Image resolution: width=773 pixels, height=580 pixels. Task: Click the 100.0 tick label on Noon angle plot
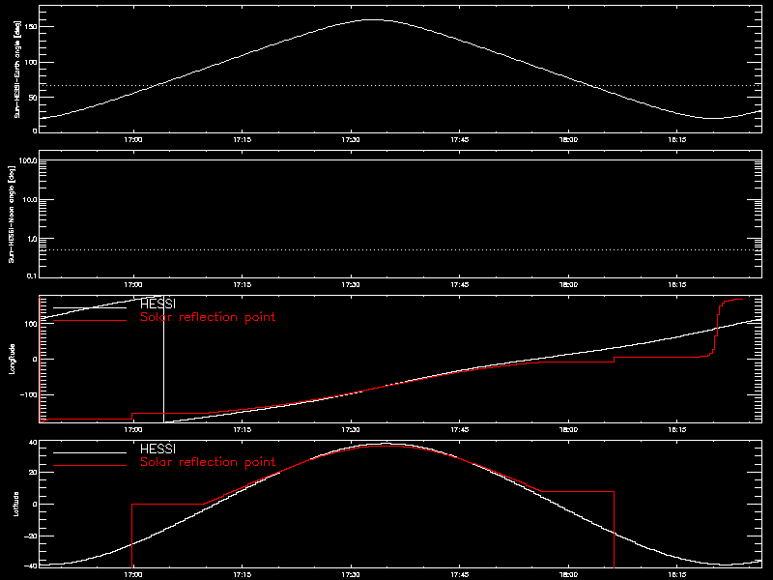click(28, 160)
